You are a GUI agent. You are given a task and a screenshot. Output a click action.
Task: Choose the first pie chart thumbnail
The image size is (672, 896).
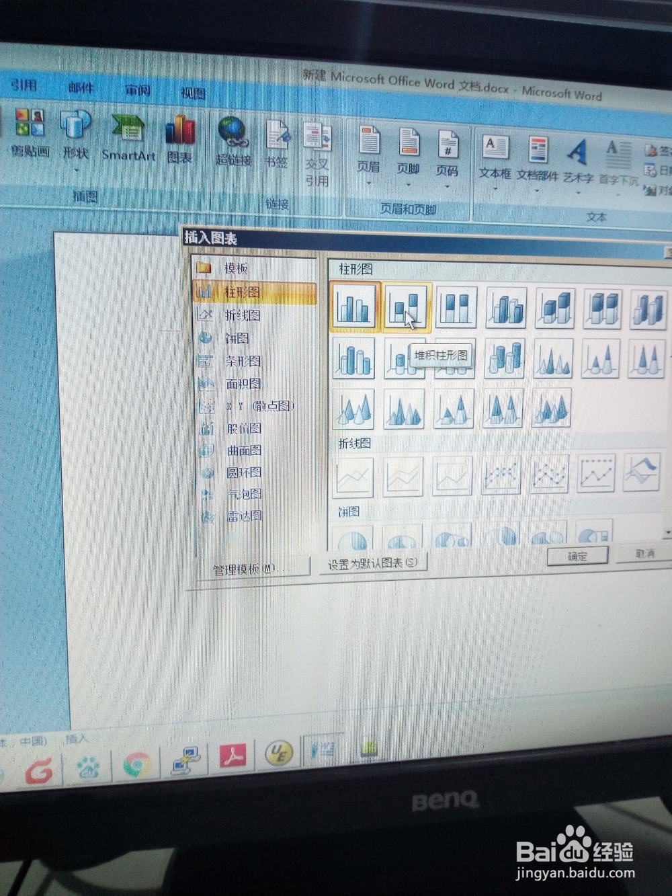(353, 538)
